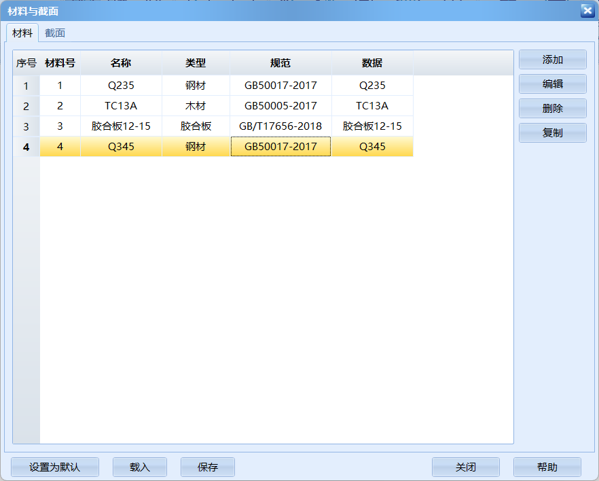Image resolution: width=599 pixels, height=481 pixels.
Task: Click the 胶合板12-15 name cell
Action: coord(121,126)
